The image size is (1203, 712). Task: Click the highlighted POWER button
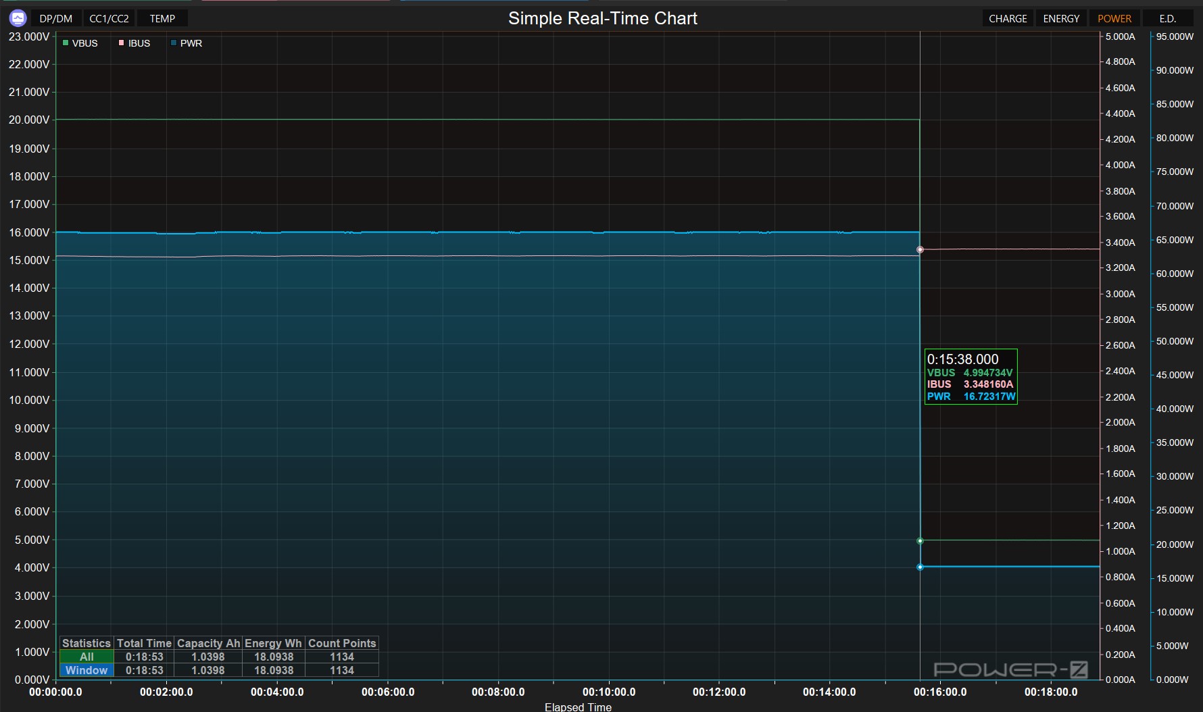pyautogui.click(x=1114, y=19)
